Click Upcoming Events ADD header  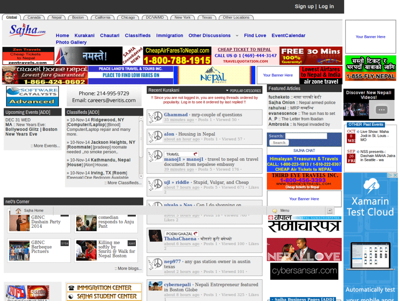click(x=28, y=112)
